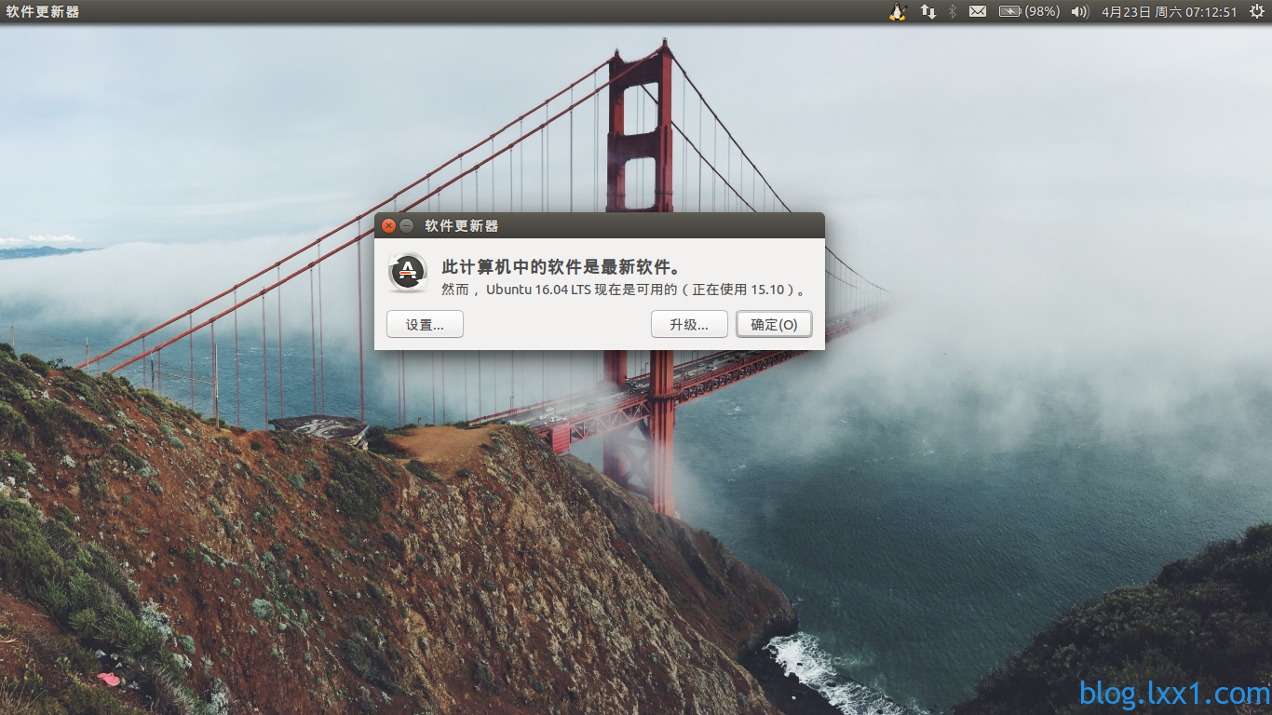Close the 软件更新器 dialog window
1272x715 pixels.
[389, 225]
